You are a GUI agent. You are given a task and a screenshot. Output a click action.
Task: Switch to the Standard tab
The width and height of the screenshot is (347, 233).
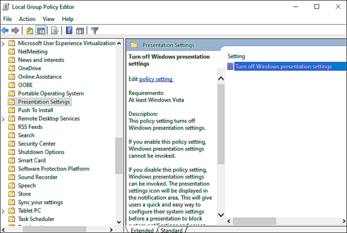[171, 231]
